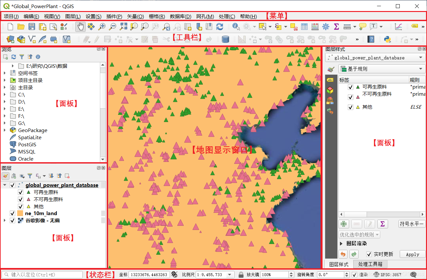This screenshot has width=427, height=280.
Task: Switch to the 图层样式 tab
Action: 339,264
